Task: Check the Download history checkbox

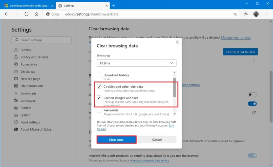Action: click(99, 75)
